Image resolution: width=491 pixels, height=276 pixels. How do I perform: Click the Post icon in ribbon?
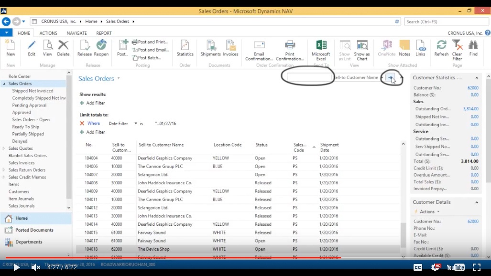122,48
